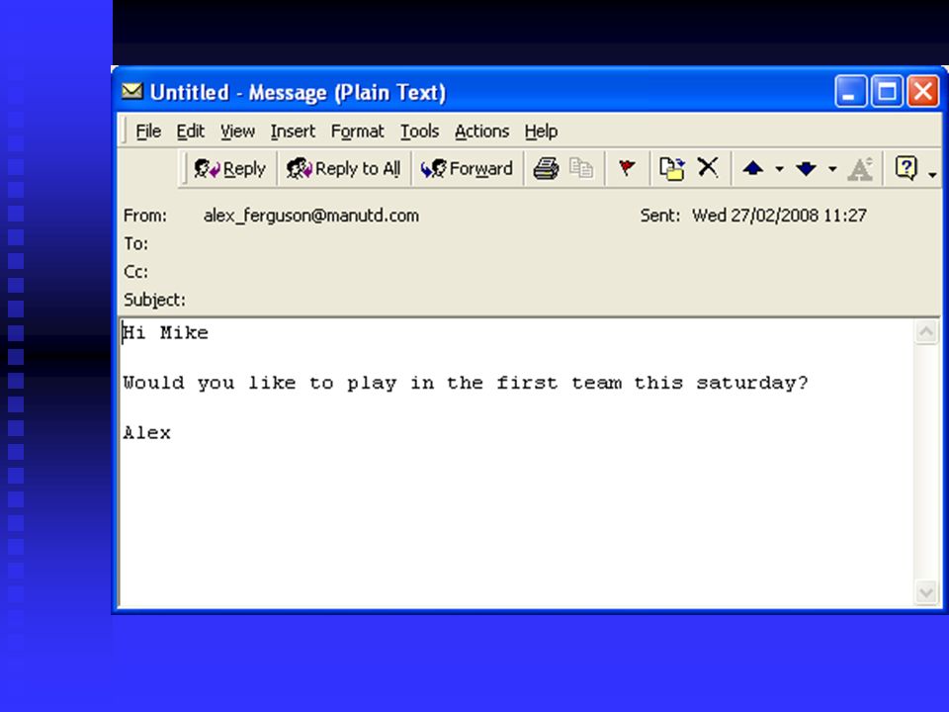Screen dimensions: 949x712
Task: Reply to the sender
Action: pyautogui.click(x=229, y=168)
